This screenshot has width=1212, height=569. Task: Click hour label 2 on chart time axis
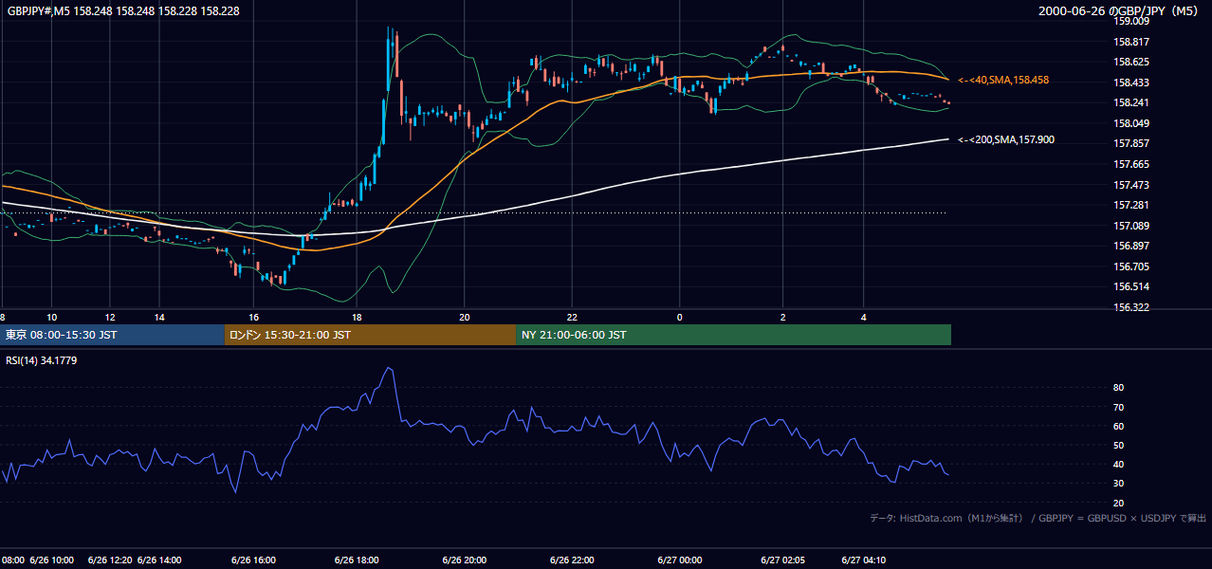pyautogui.click(x=782, y=317)
